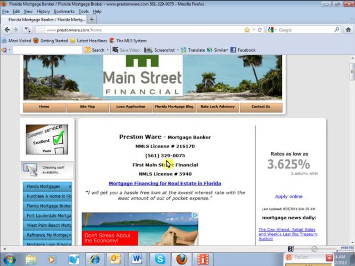
Task: Take a Screenshot from the toolbar
Action: click(160, 50)
